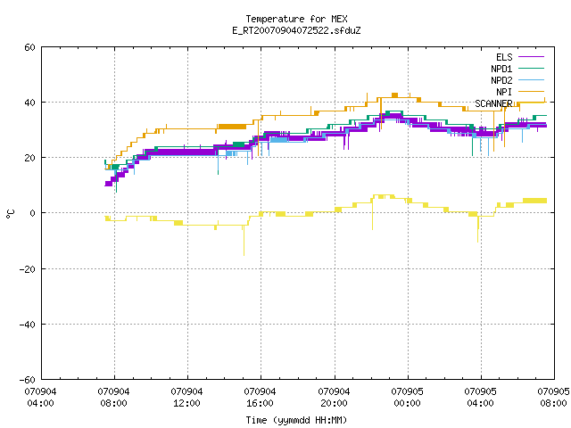This screenshot has width=571, height=428.
Task: Click the x-axis tick label 070904 16:00
Action: (x=260, y=397)
